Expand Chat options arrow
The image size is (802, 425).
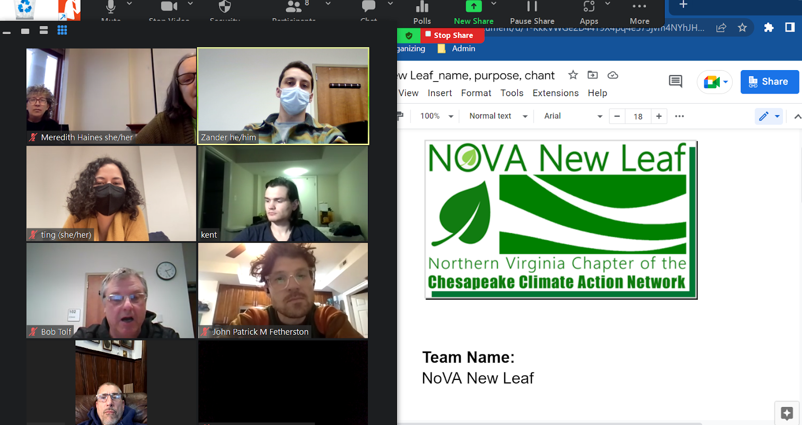pos(390,4)
